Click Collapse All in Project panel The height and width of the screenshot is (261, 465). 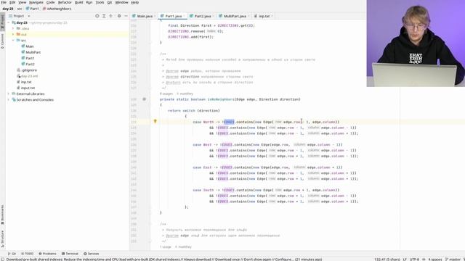(x=110, y=16)
